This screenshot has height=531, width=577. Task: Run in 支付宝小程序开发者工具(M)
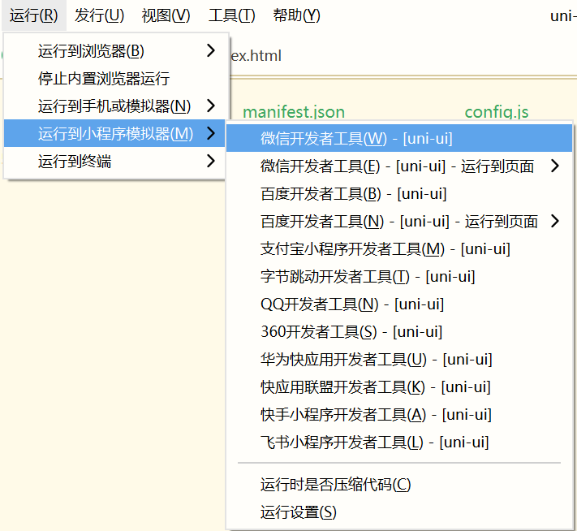399,249
